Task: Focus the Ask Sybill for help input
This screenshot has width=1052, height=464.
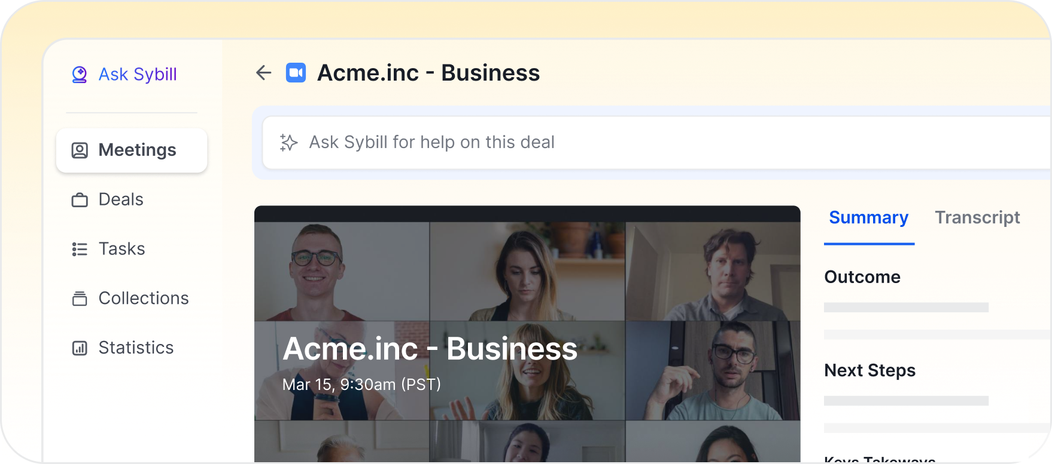Action: pos(656,143)
